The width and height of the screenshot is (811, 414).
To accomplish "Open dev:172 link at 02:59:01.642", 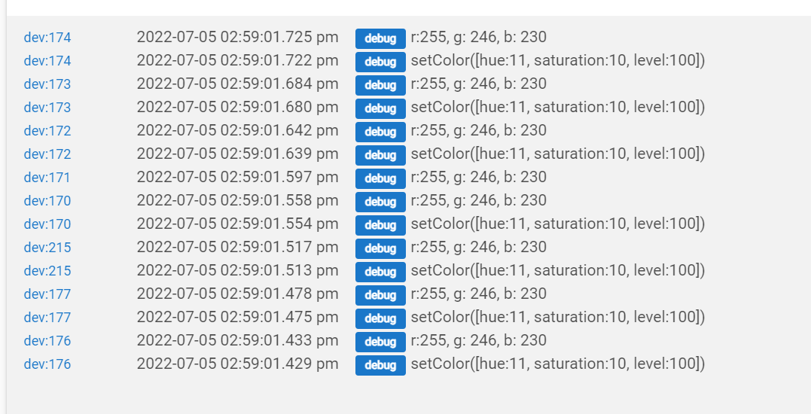I will pos(47,131).
